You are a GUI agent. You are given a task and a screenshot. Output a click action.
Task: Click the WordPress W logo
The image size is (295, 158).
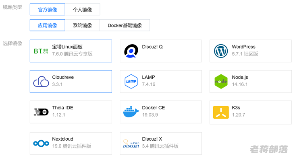click(x=221, y=51)
